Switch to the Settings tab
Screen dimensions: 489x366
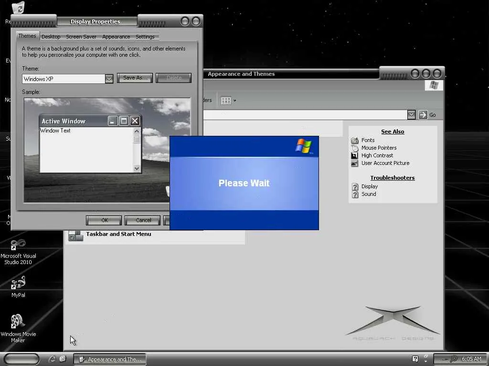click(x=145, y=37)
